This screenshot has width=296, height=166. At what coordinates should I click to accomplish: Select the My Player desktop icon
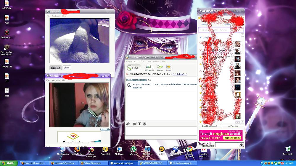pyautogui.click(x=119, y=151)
